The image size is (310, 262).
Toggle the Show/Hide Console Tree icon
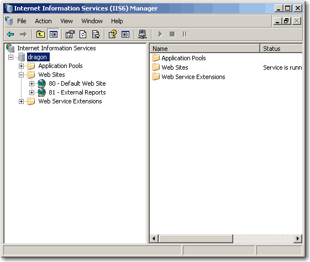tap(54, 34)
